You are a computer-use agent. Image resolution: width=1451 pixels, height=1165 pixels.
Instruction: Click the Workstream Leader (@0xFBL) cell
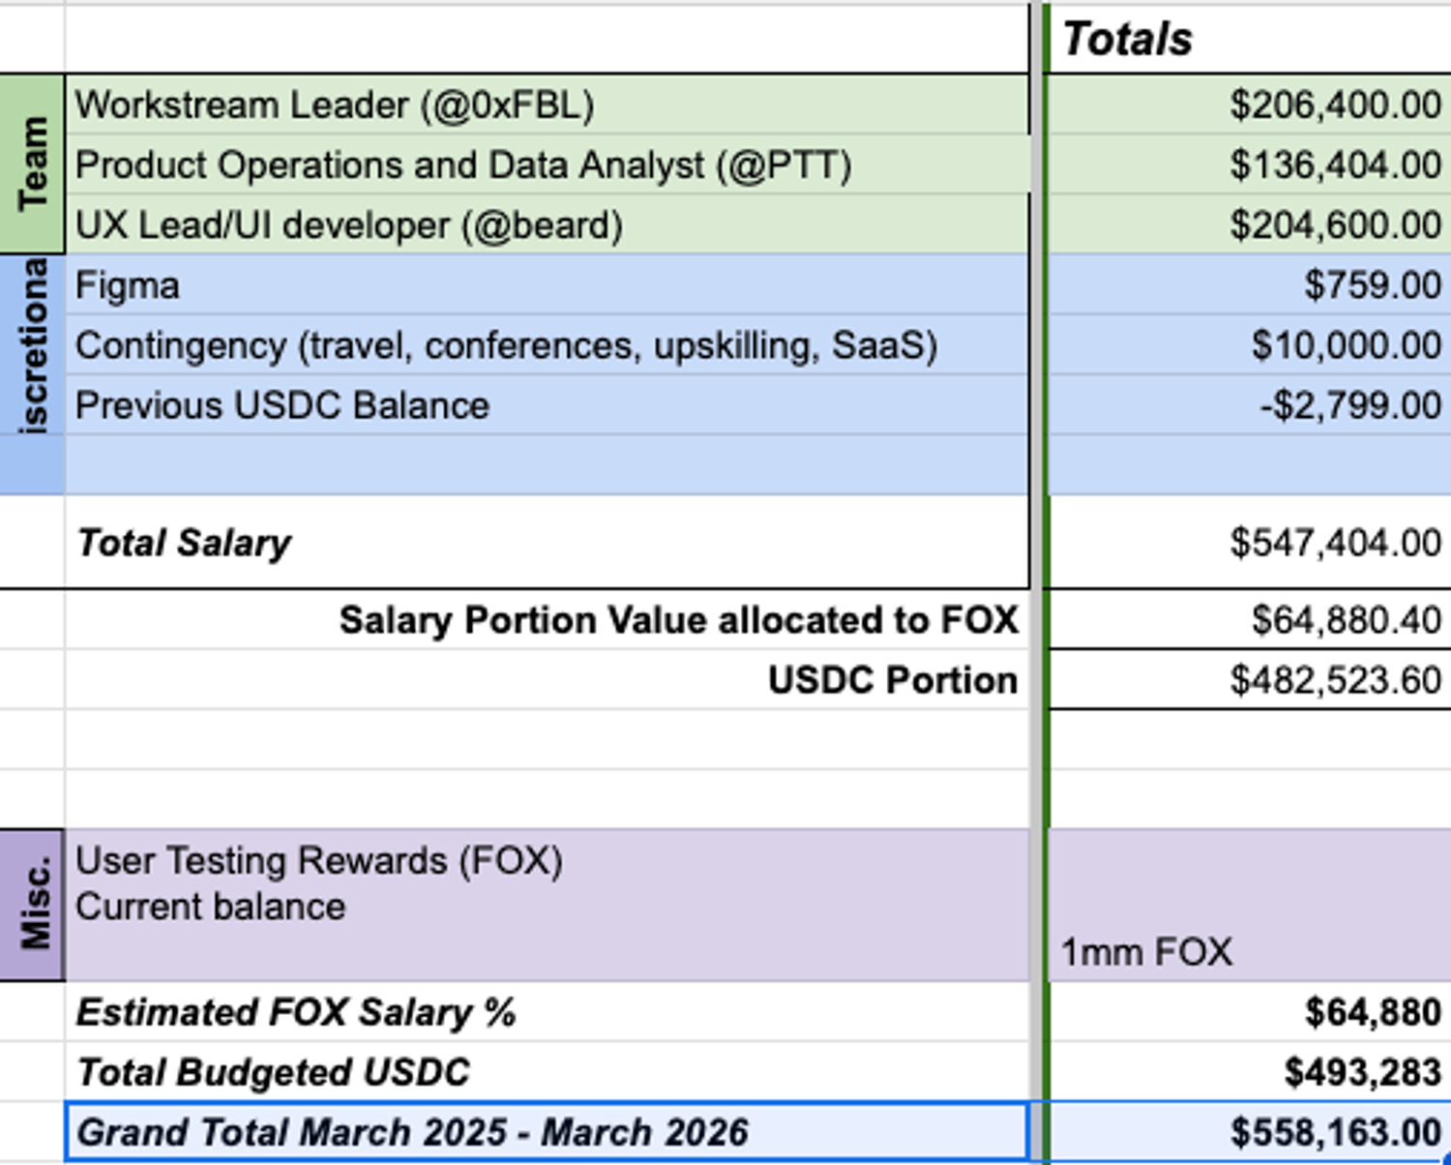547,105
